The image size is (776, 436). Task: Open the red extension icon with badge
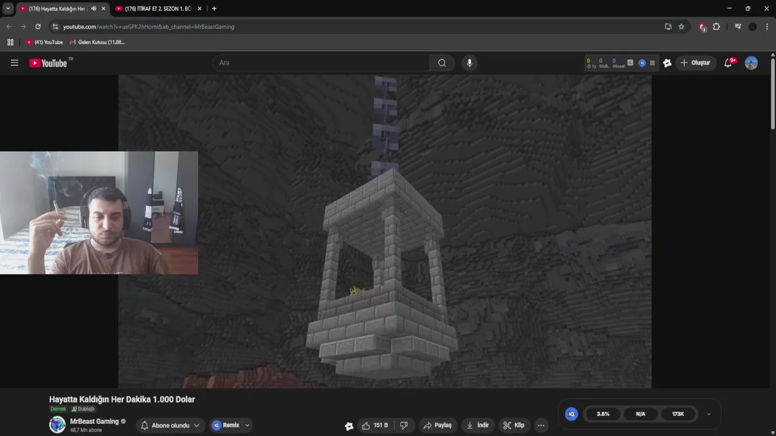(703, 27)
